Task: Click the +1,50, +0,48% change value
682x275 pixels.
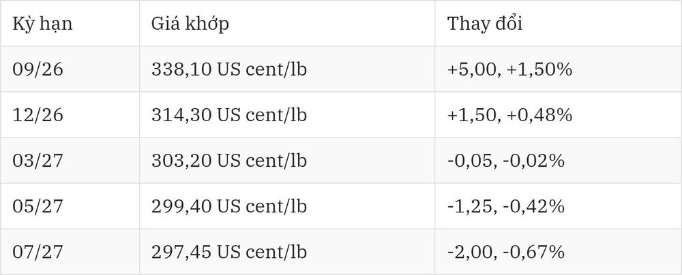Action: click(x=509, y=115)
